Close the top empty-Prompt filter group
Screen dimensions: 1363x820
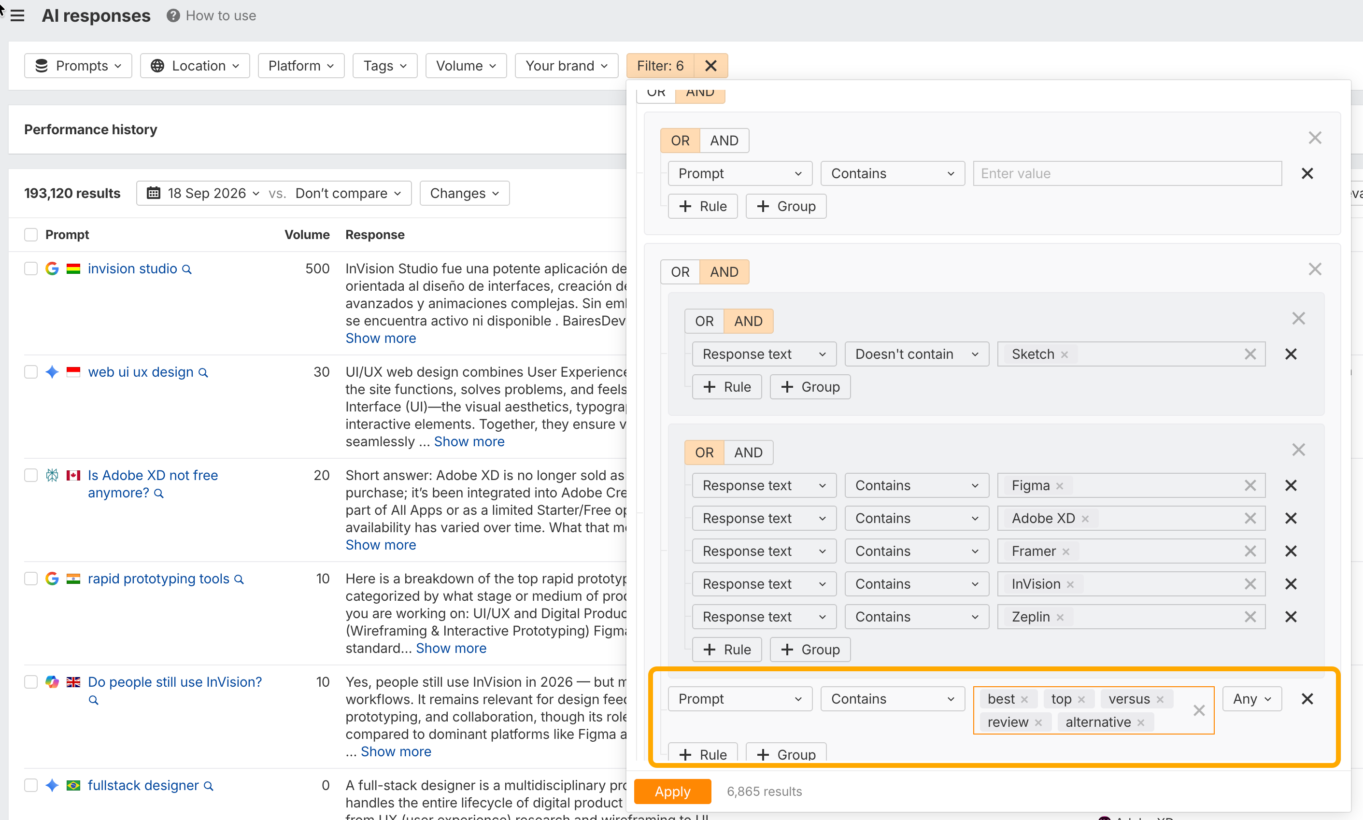tap(1315, 138)
